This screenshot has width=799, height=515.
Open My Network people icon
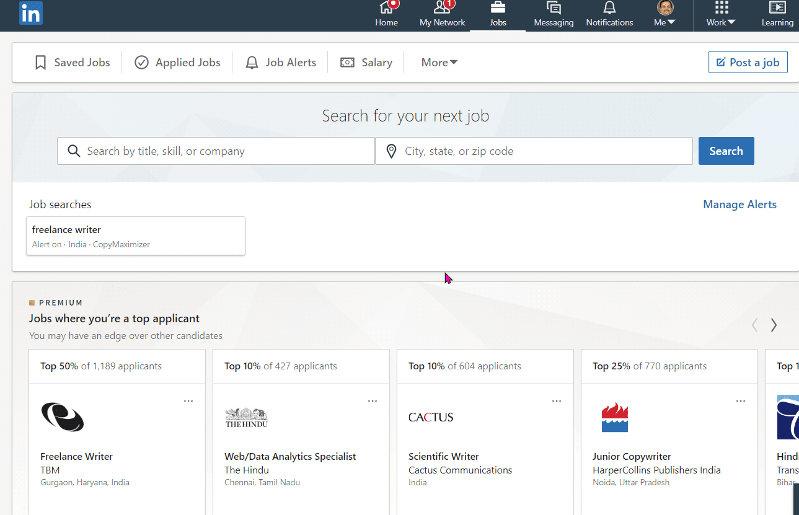coord(442,8)
